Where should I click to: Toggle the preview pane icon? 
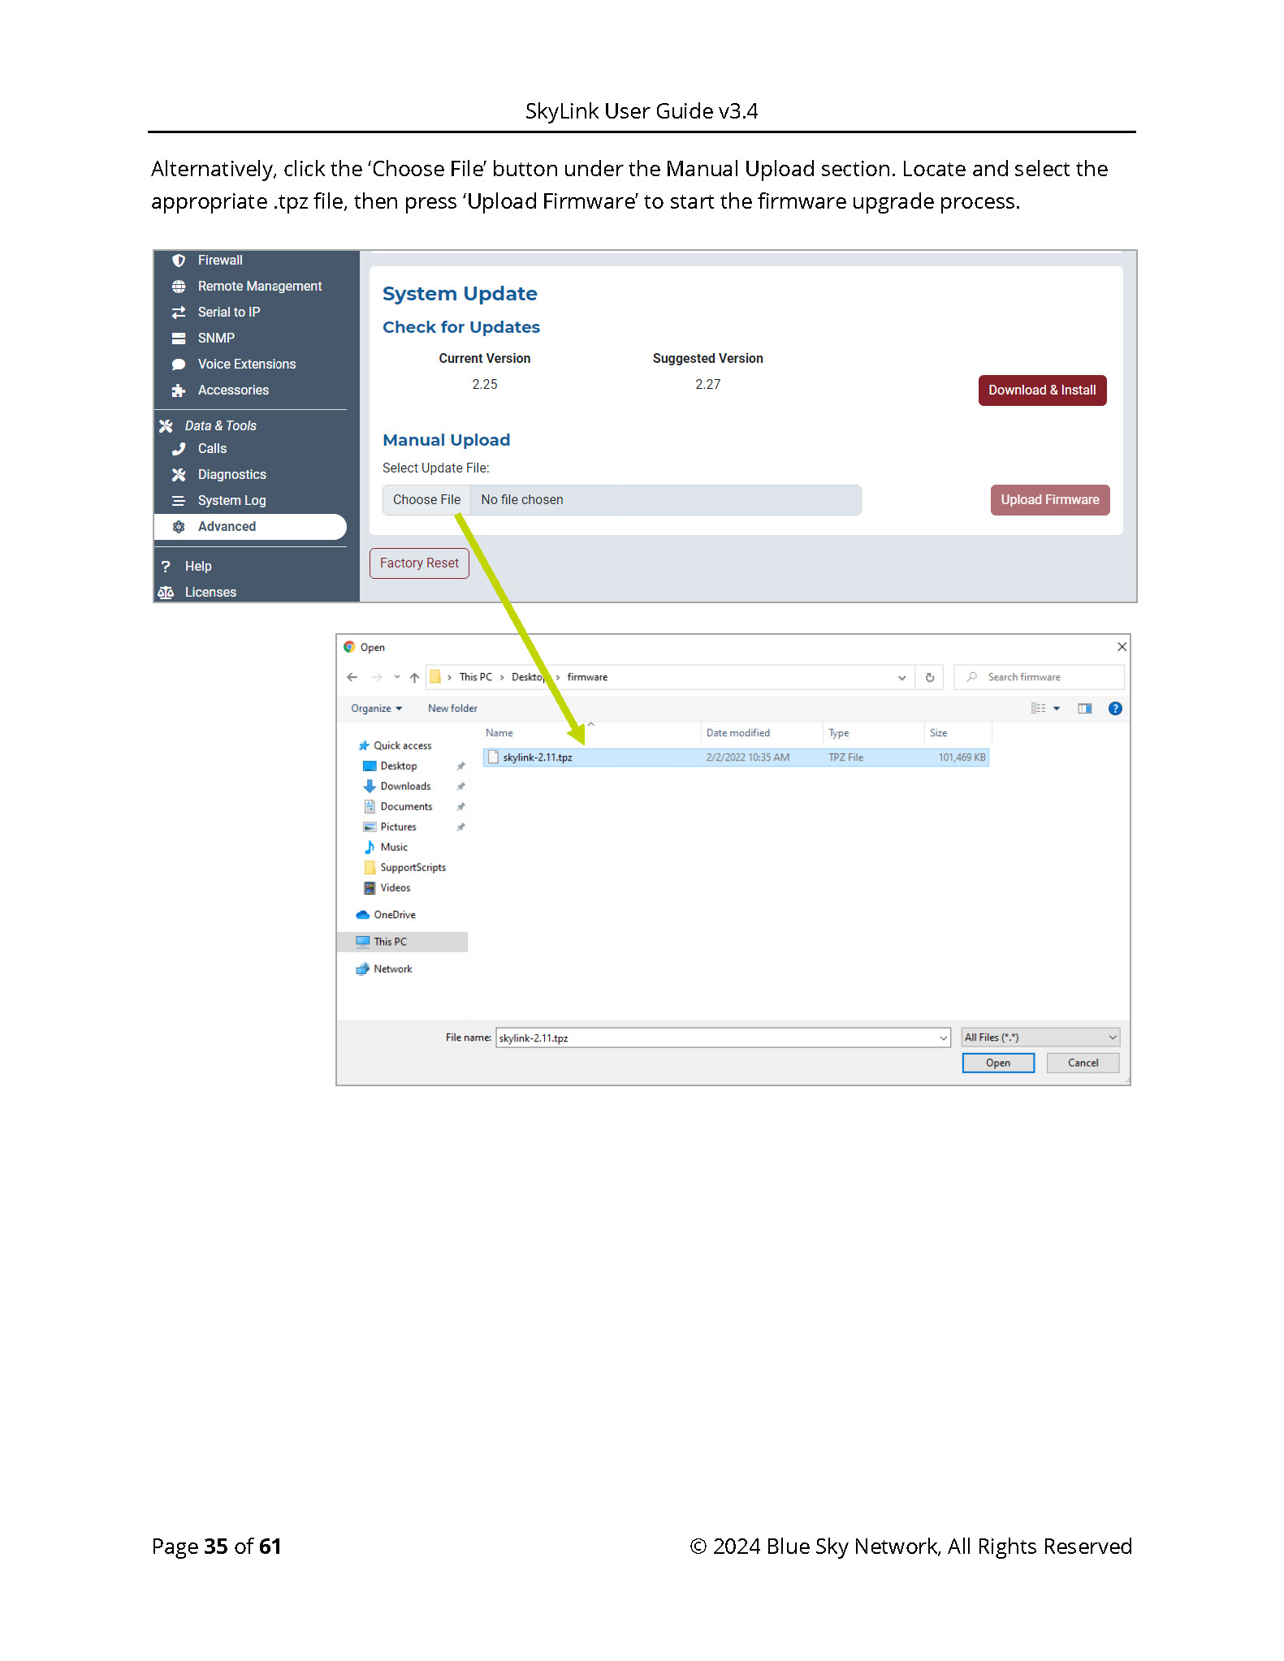coord(1084,709)
